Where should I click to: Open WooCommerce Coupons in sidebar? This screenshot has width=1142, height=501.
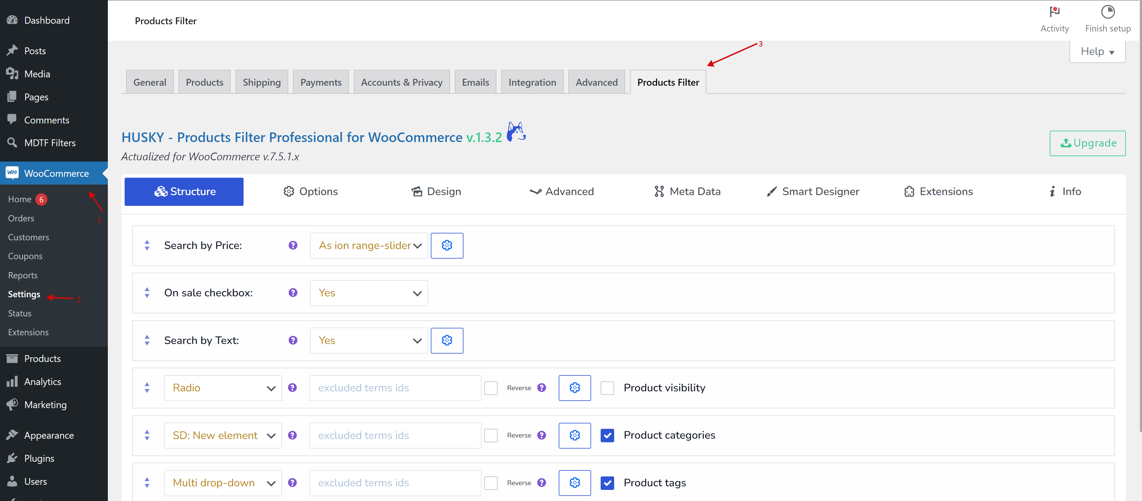[x=25, y=256]
